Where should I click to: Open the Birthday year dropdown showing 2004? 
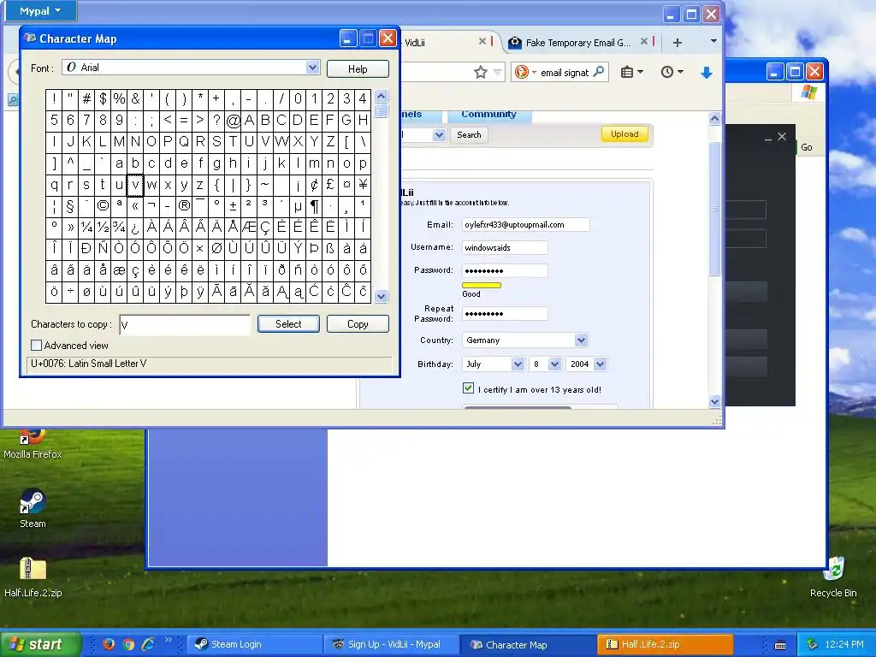(x=585, y=364)
